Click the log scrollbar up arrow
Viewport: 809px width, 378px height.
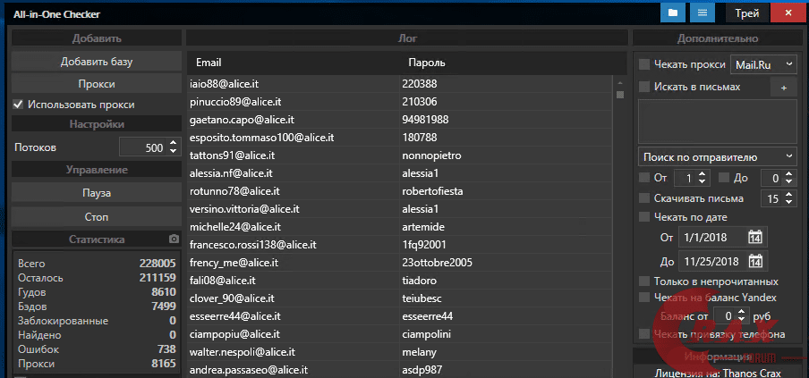pyautogui.click(x=620, y=83)
